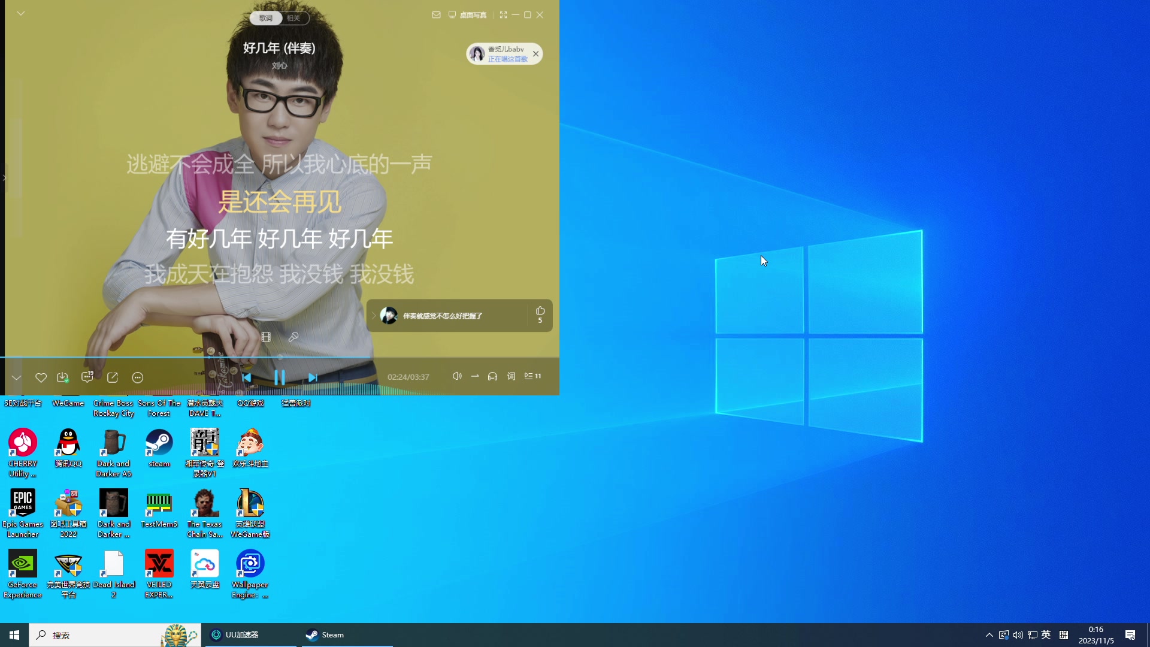Open 桌面写真 desktop photo mode
Viewport: 1150px width, 647px height.
click(468, 15)
